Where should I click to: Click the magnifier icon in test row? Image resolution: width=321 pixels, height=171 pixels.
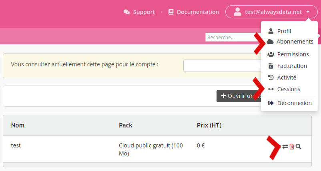299,147
